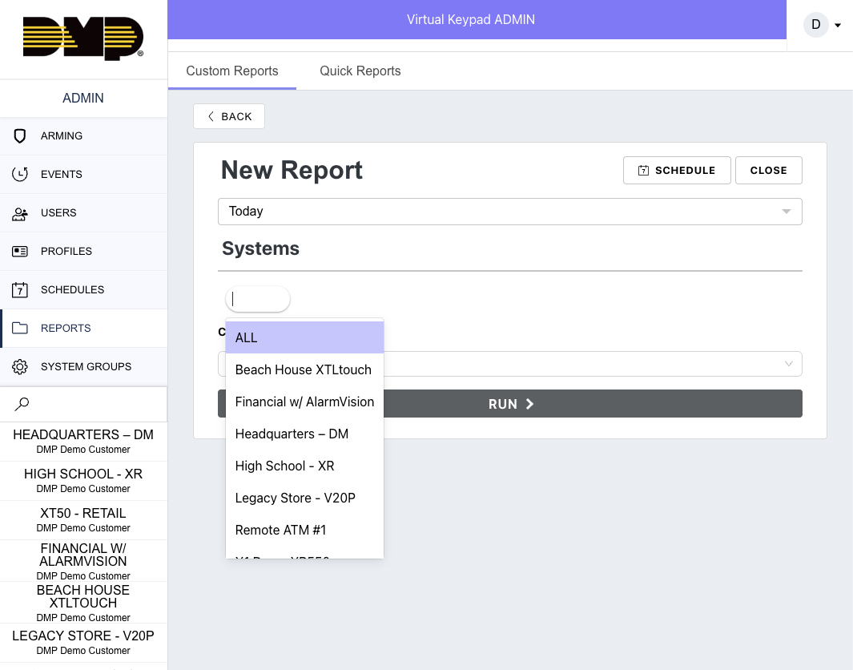Open FINANCIAL W/ ALARMVISION system in sidebar

[x=84, y=560]
